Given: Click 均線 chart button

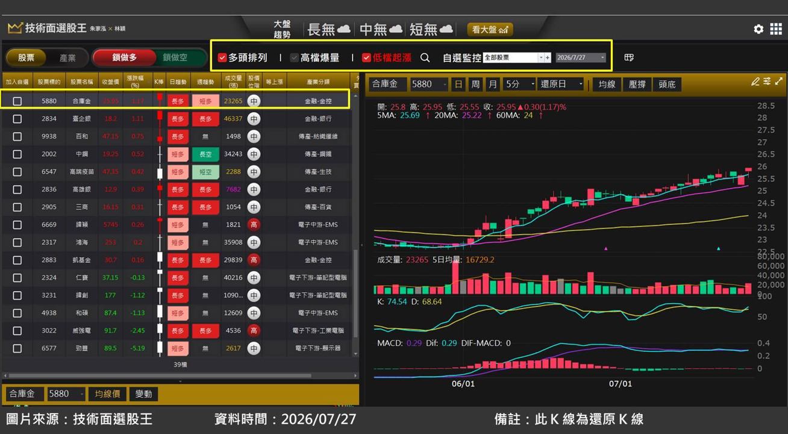Looking at the screenshot, I should click(x=606, y=84).
